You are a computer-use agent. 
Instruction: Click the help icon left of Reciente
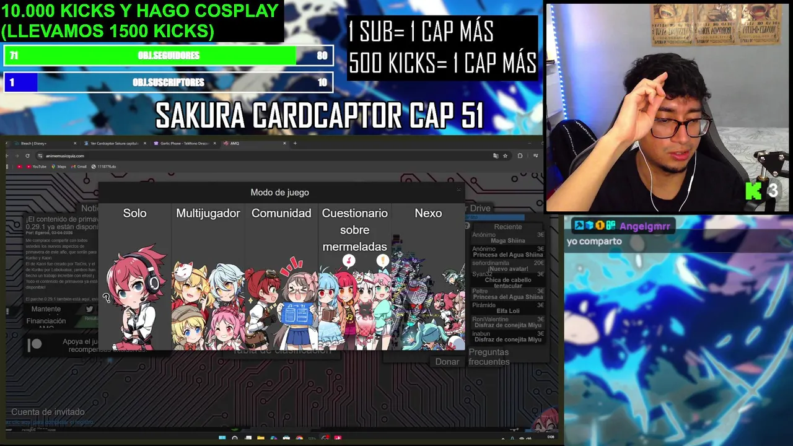click(467, 226)
